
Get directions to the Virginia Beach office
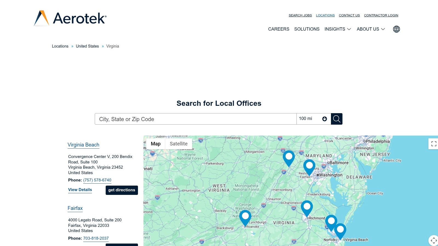click(x=122, y=190)
